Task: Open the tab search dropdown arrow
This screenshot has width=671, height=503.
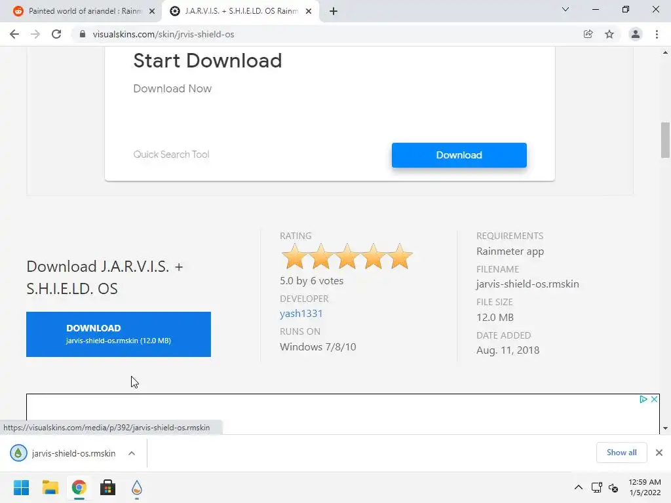Action: pyautogui.click(x=566, y=9)
